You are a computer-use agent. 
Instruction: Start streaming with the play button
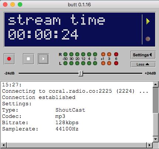click(x=43, y=59)
